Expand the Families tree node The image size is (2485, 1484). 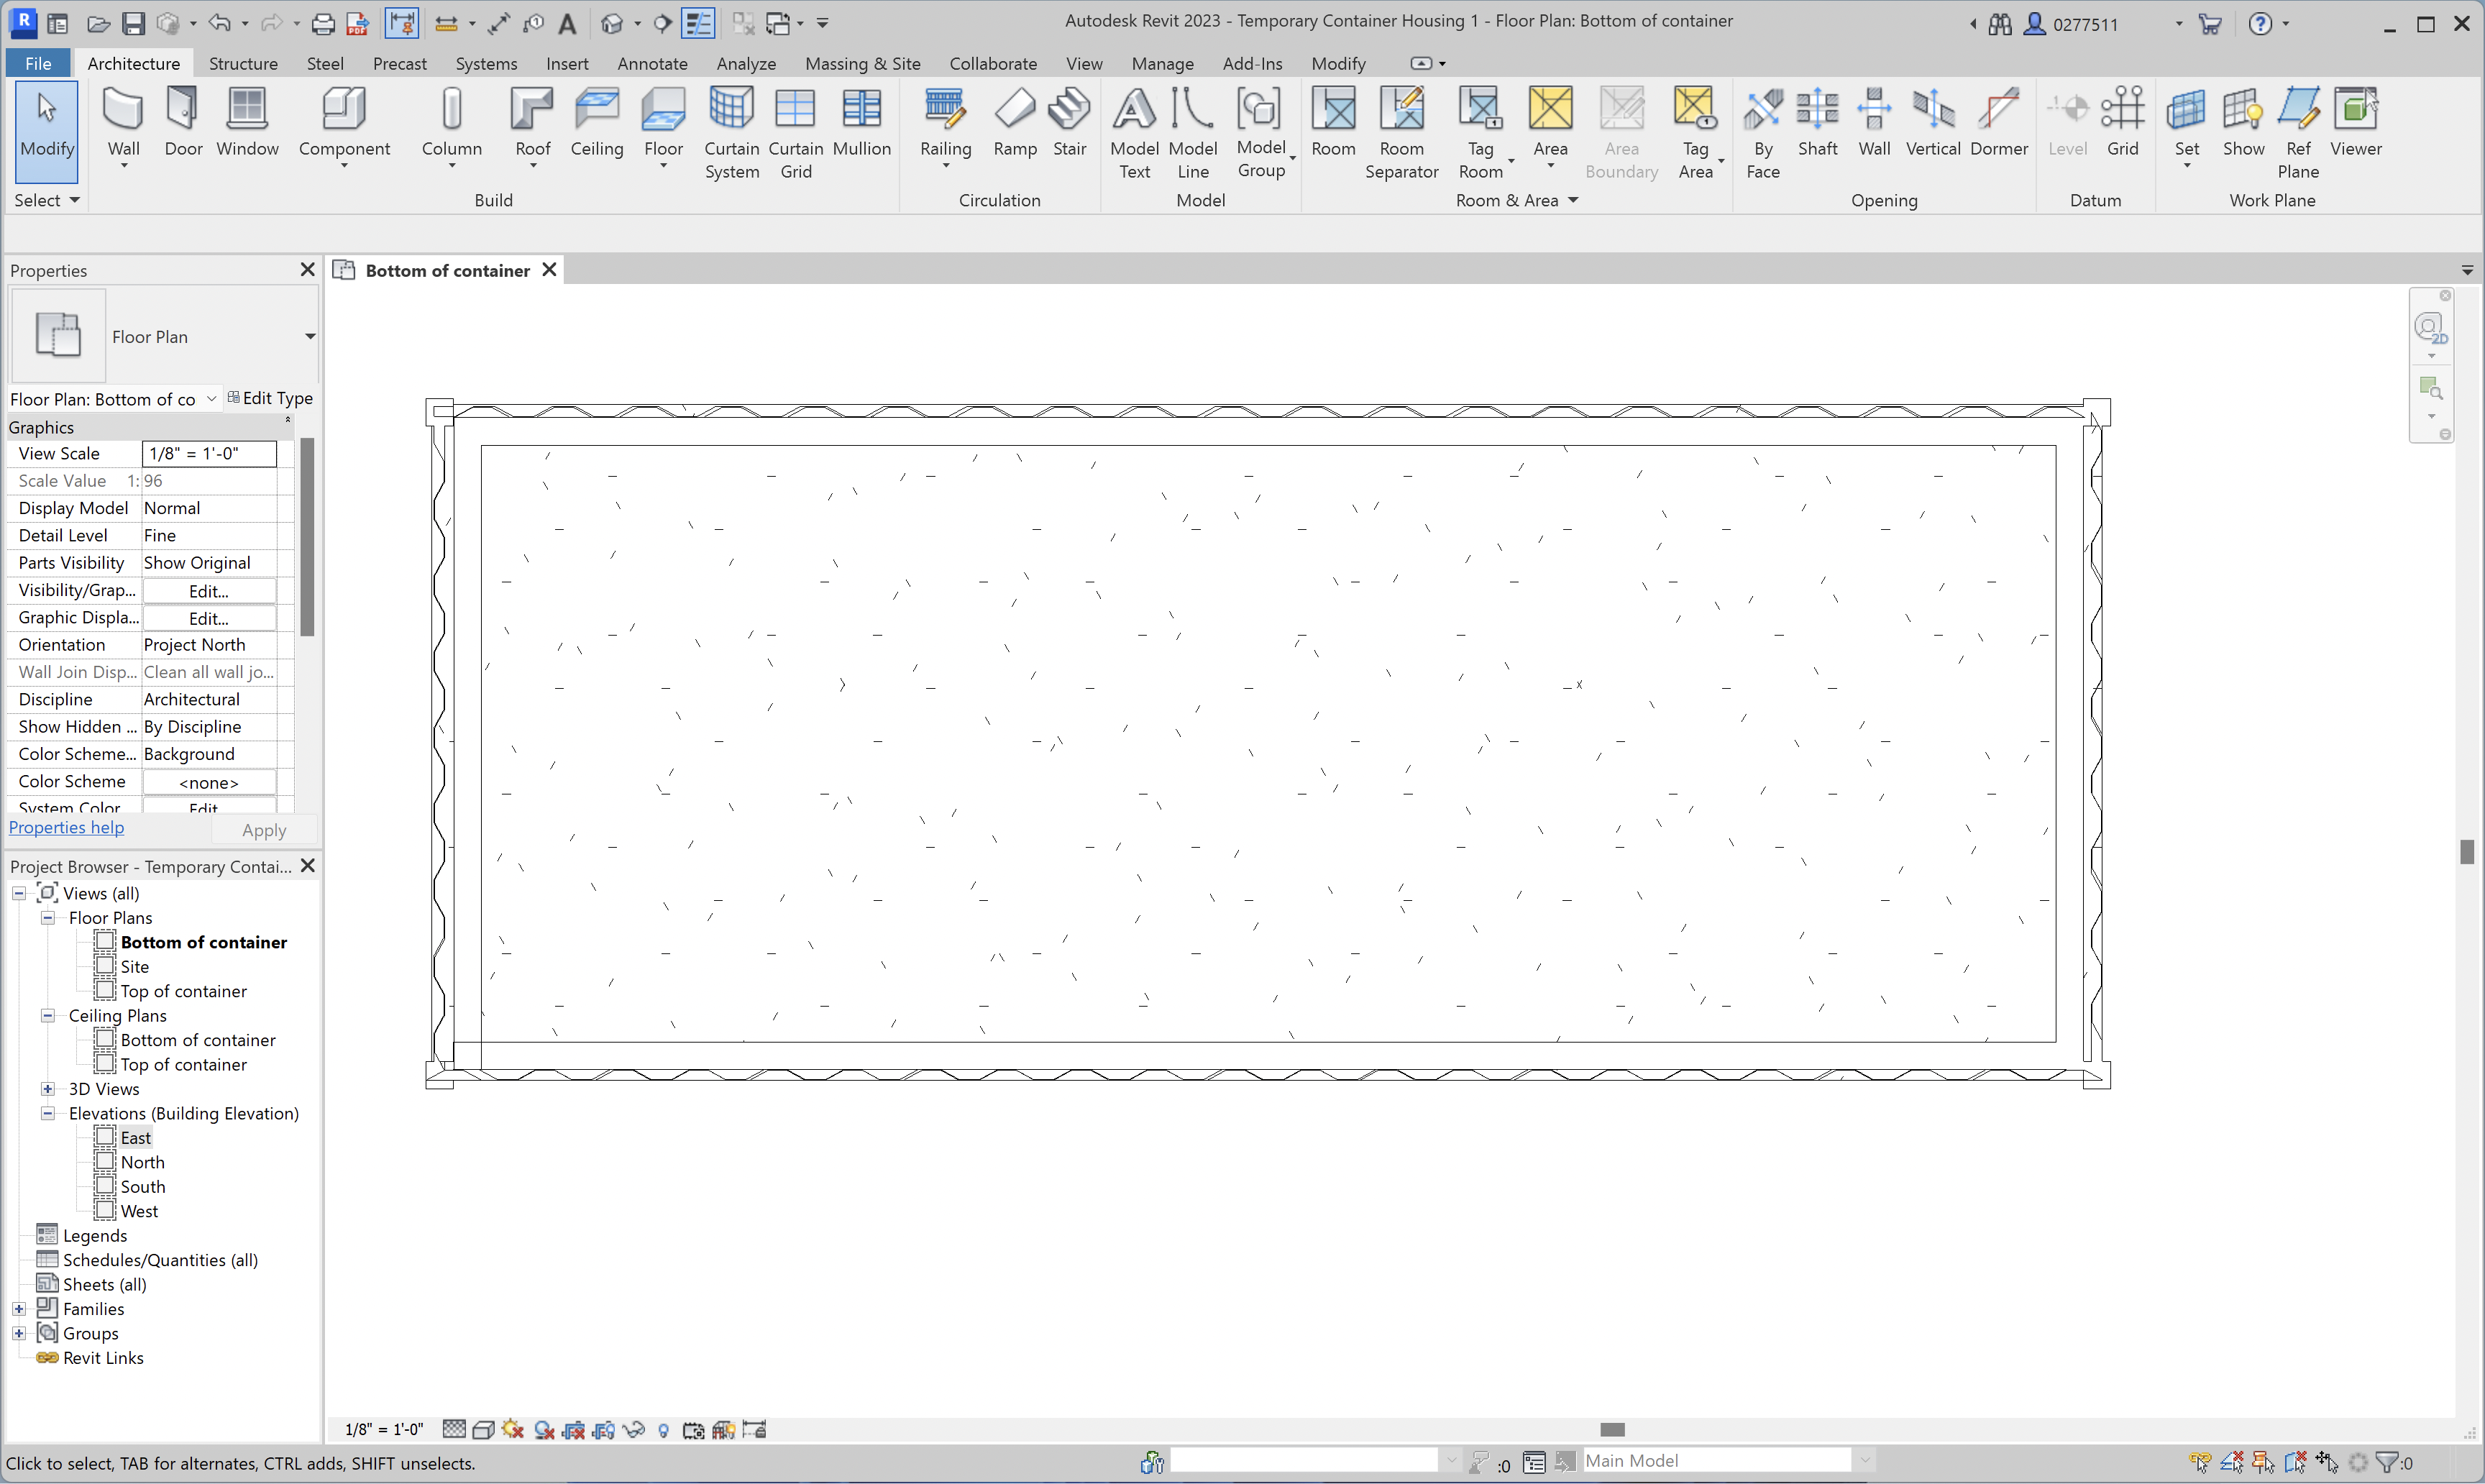pyautogui.click(x=19, y=1308)
